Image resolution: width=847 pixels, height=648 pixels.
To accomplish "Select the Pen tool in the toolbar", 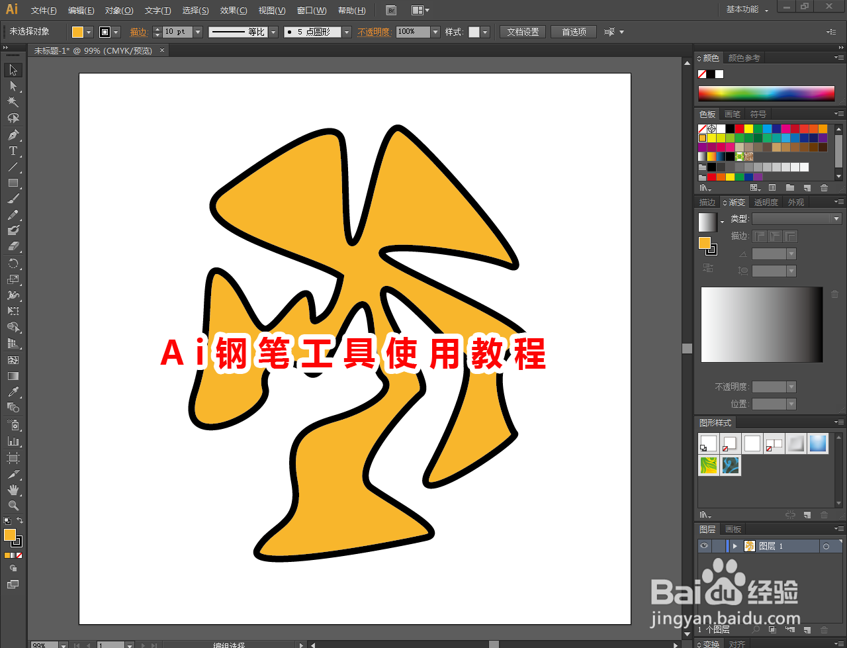I will 12,134.
